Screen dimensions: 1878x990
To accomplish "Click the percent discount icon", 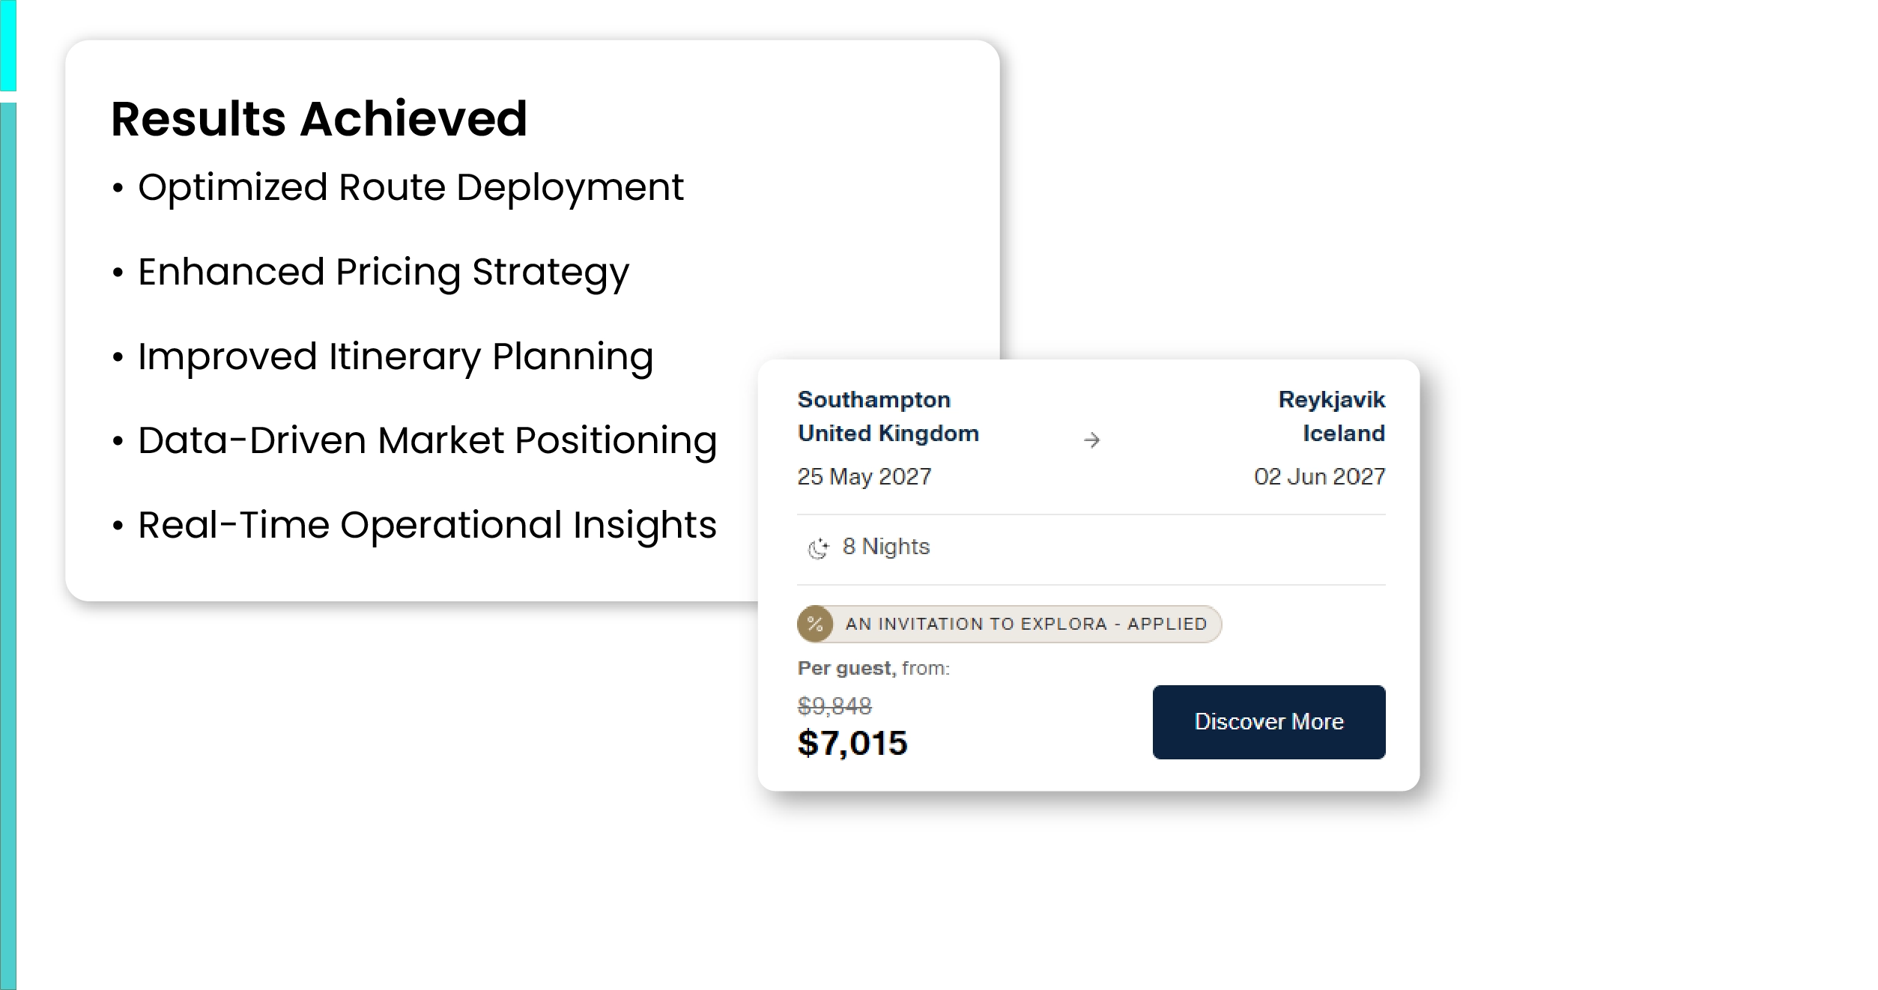I will coord(815,624).
